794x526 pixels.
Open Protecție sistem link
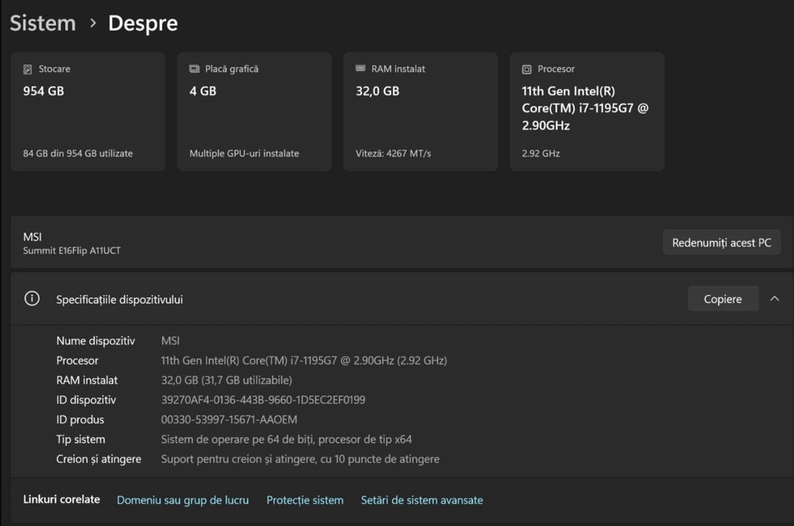[305, 500]
